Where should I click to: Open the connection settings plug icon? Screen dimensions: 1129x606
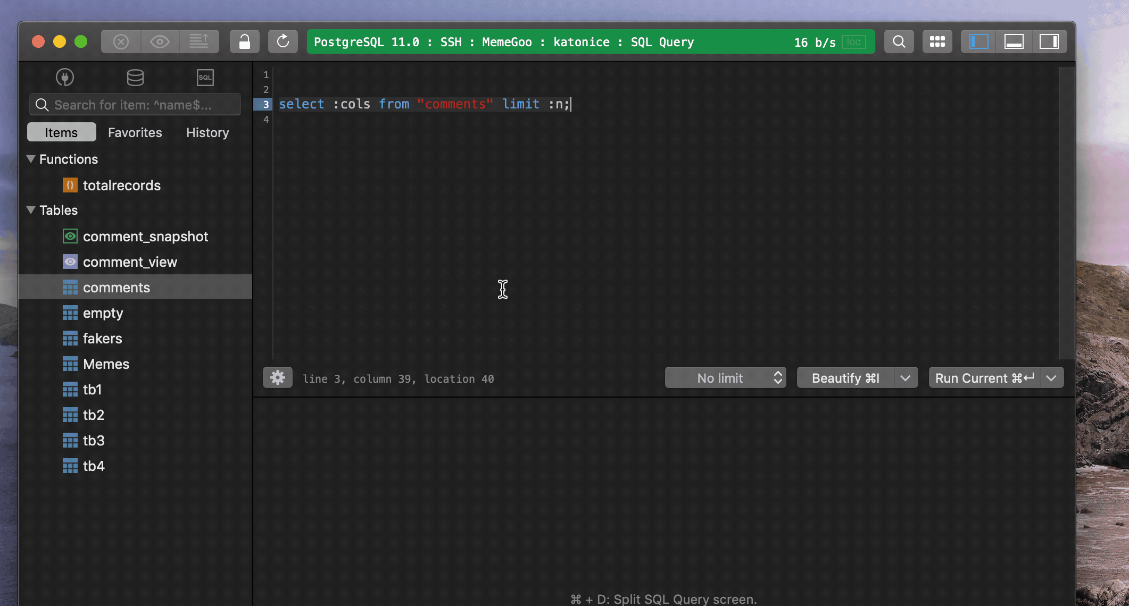pos(64,77)
